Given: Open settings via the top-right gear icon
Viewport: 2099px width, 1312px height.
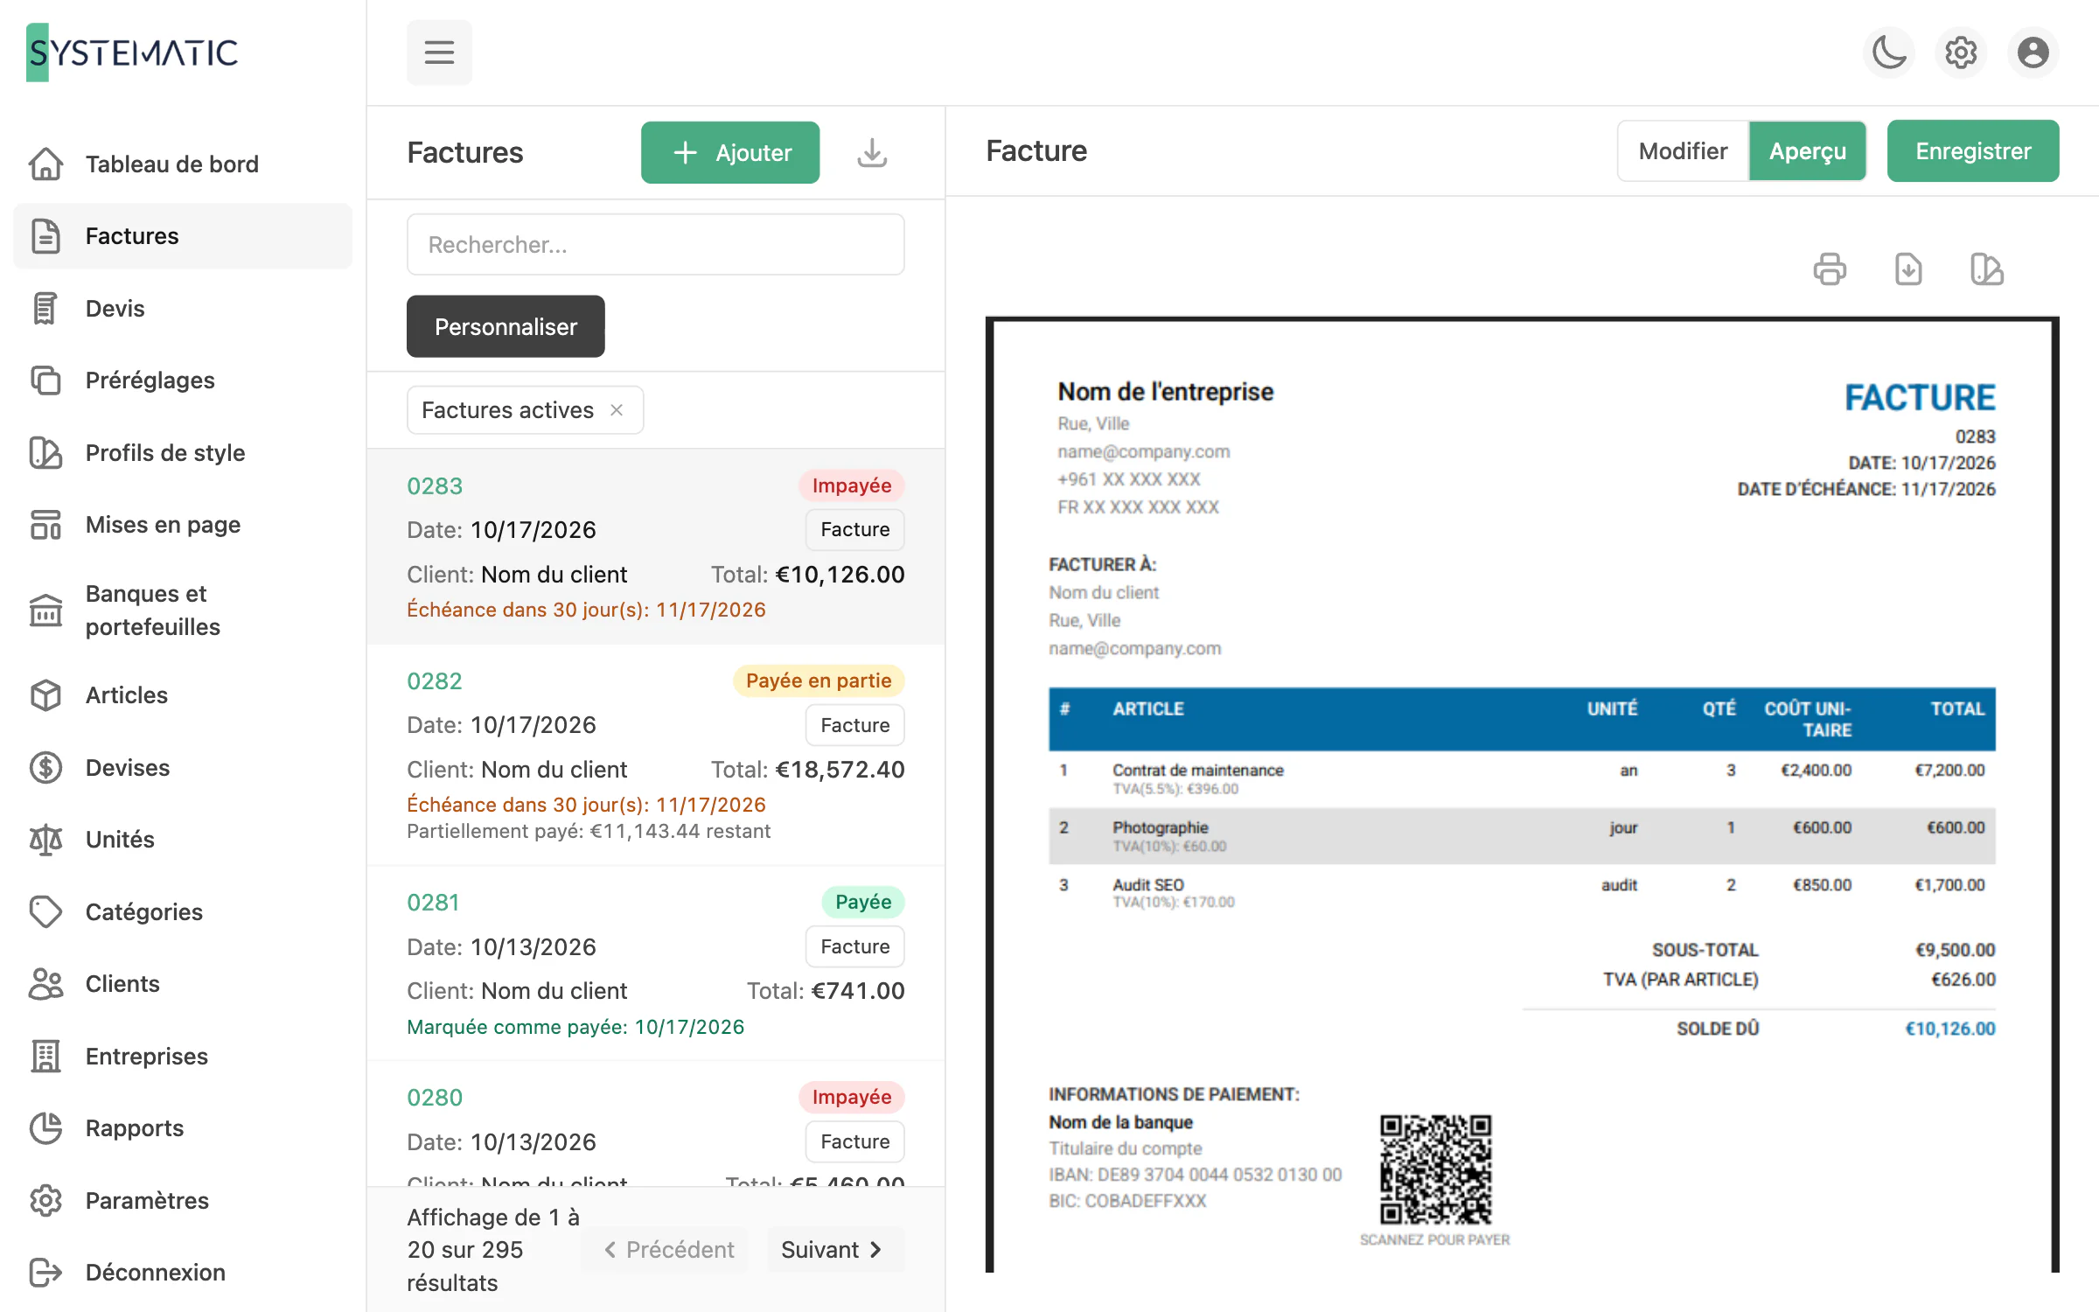Looking at the screenshot, I should 1961,52.
